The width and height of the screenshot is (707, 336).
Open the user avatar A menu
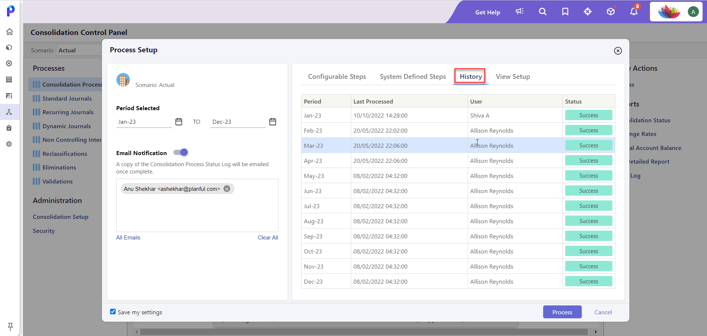point(693,12)
